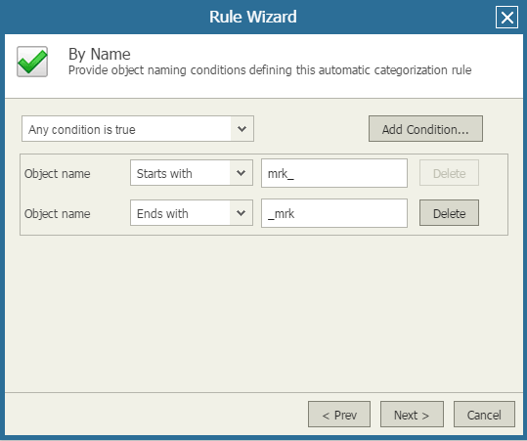Click the Add Condition... button
Viewport: 527px width, 441px height.
(425, 129)
